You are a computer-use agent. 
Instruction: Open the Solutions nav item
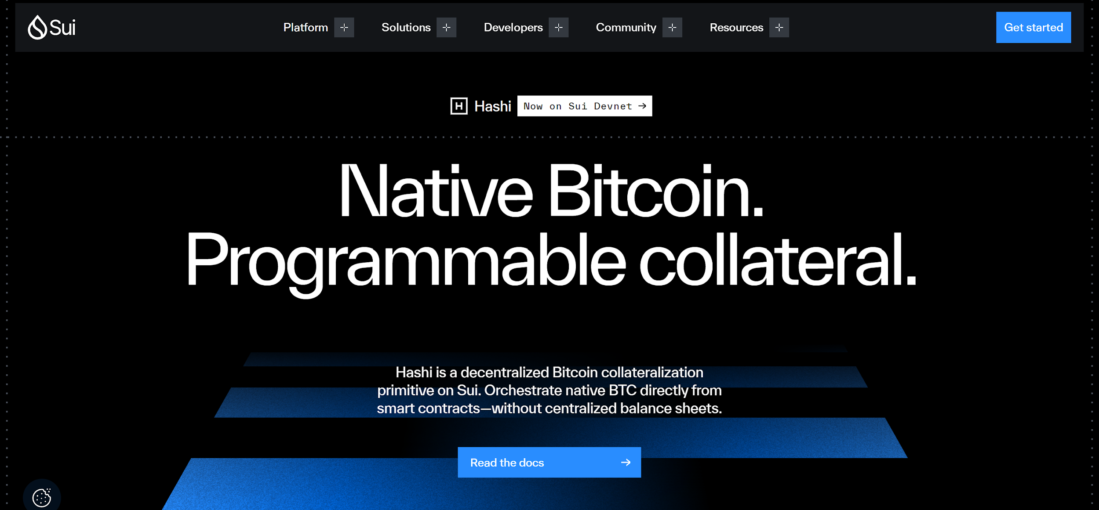point(406,27)
